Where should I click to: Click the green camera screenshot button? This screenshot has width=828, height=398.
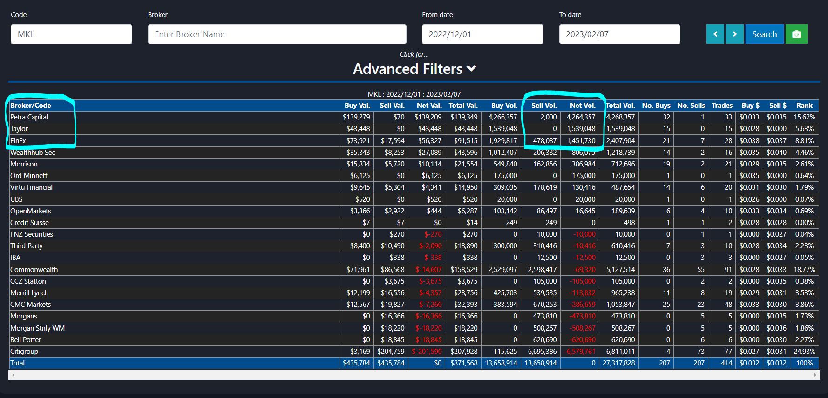click(796, 34)
